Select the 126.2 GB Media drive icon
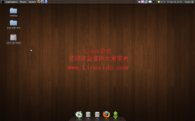The width and height of the screenshot is (195, 121). [x=13, y=37]
